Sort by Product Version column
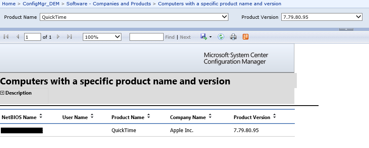The width and height of the screenshot is (369, 148). [274, 116]
